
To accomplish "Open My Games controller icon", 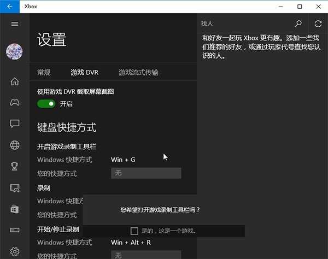I will [x=15, y=102].
